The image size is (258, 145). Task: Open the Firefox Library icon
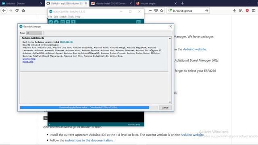(x=241, y=11)
